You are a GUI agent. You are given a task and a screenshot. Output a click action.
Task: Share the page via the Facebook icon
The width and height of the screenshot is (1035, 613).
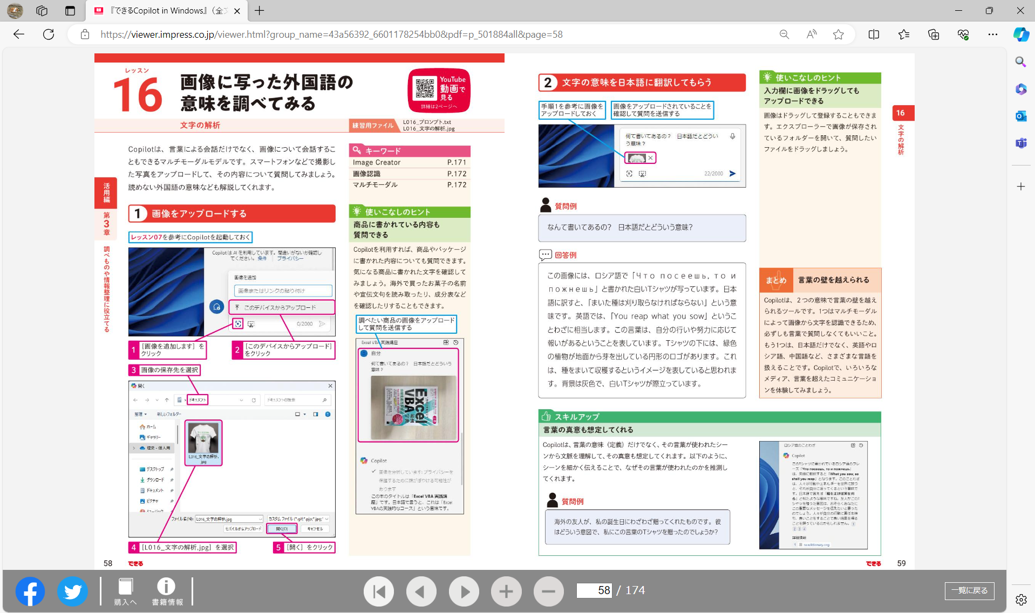[x=30, y=591]
